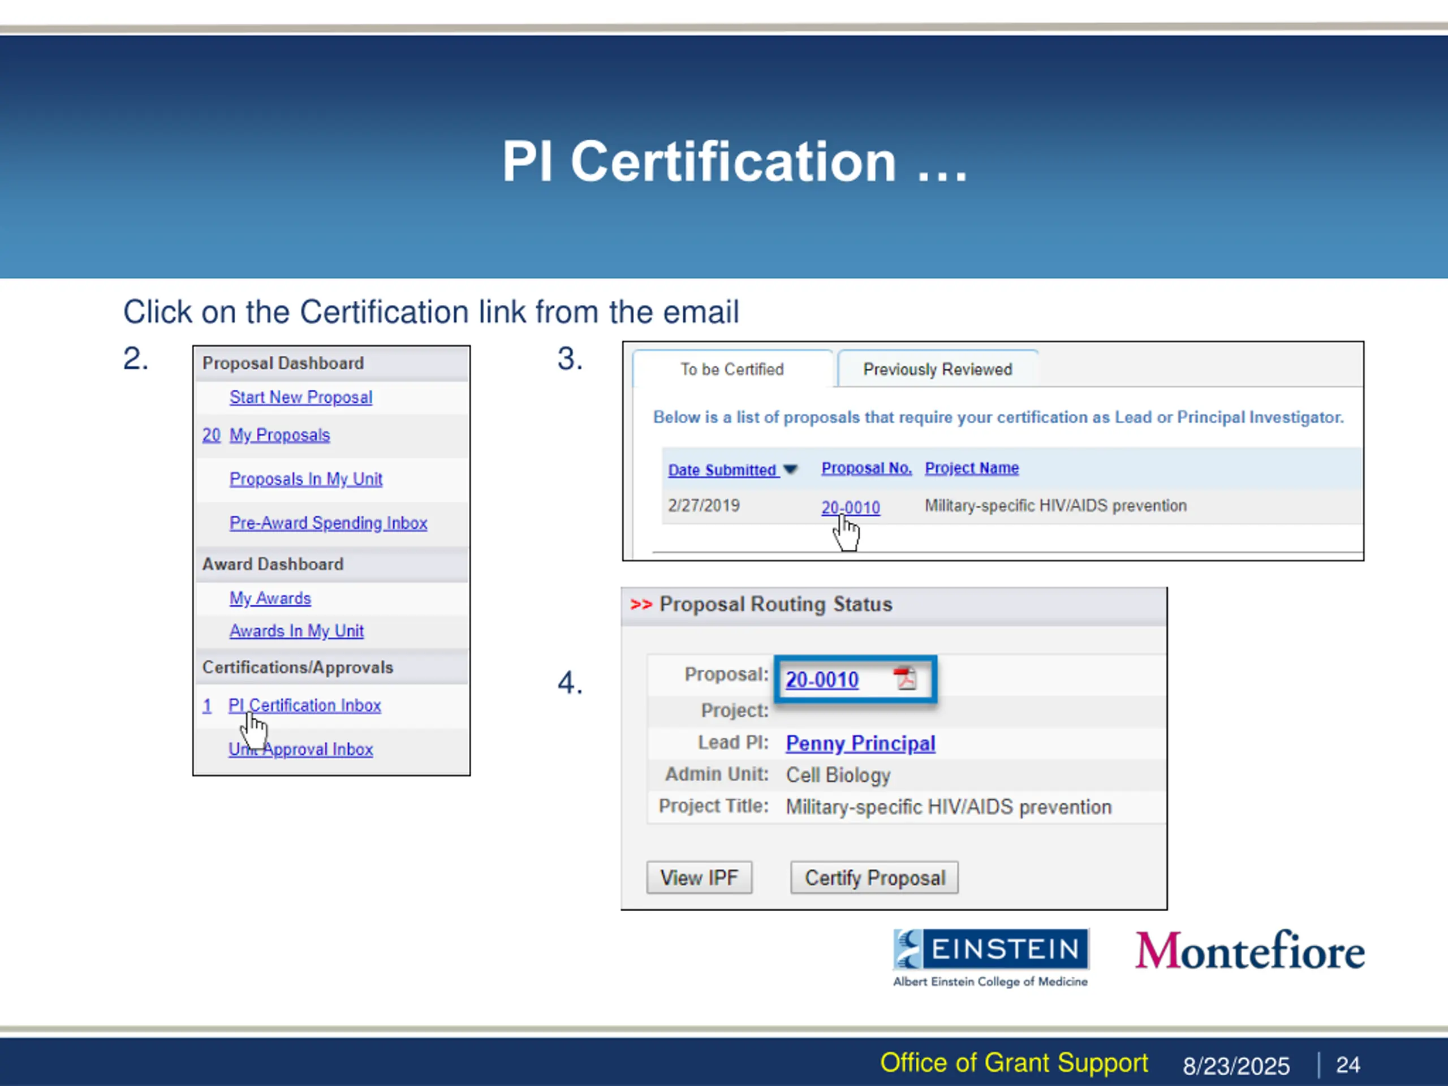The height and width of the screenshot is (1086, 1448).
Task: Open Proposals In My Unit
Action: coord(305,479)
